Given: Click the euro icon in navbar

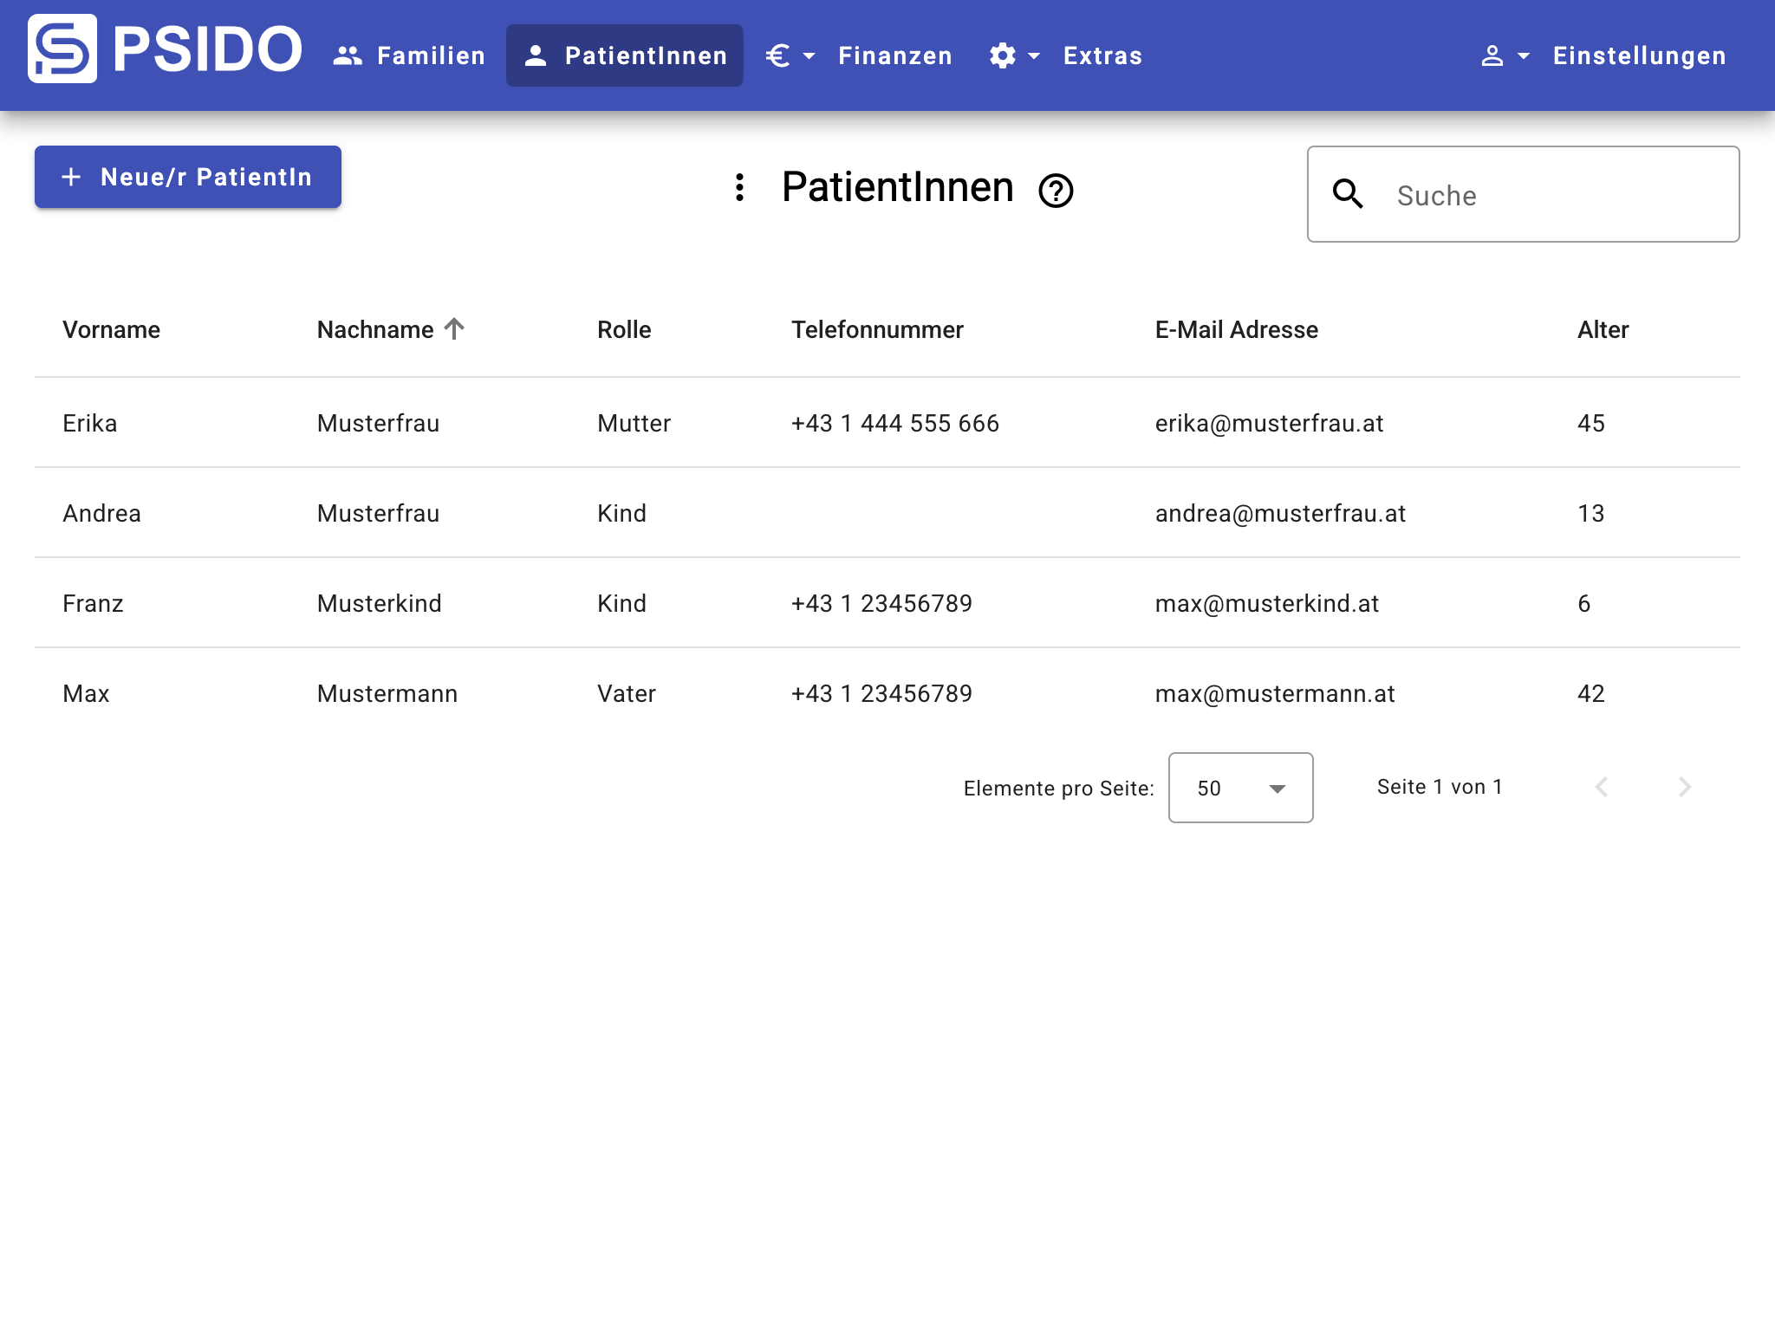Looking at the screenshot, I should (777, 55).
